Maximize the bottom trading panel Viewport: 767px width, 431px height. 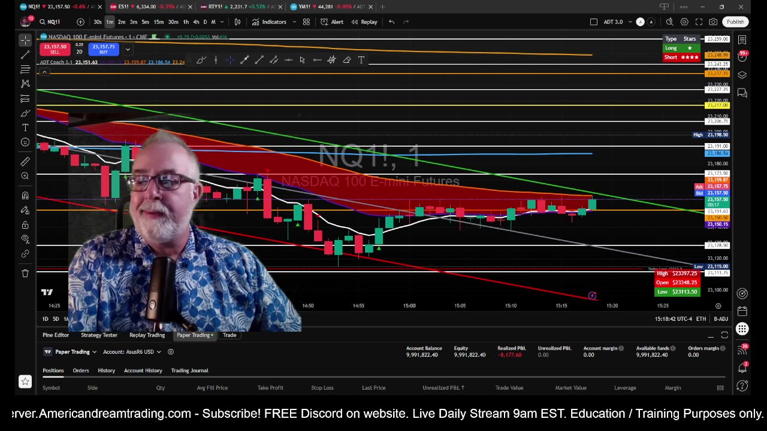coord(724,335)
